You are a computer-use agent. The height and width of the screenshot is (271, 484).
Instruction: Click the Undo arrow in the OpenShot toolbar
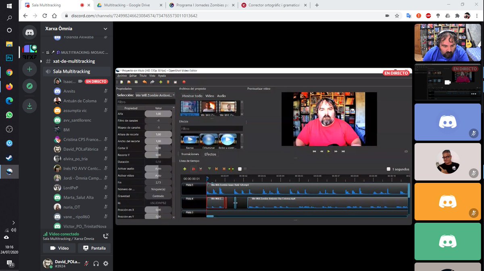(x=144, y=82)
